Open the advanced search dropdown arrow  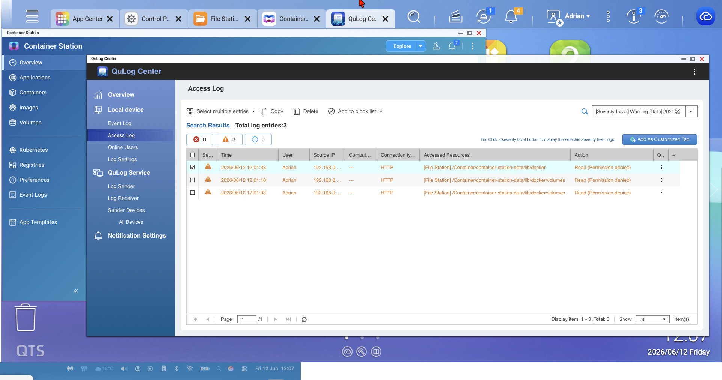pyautogui.click(x=691, y=111)
